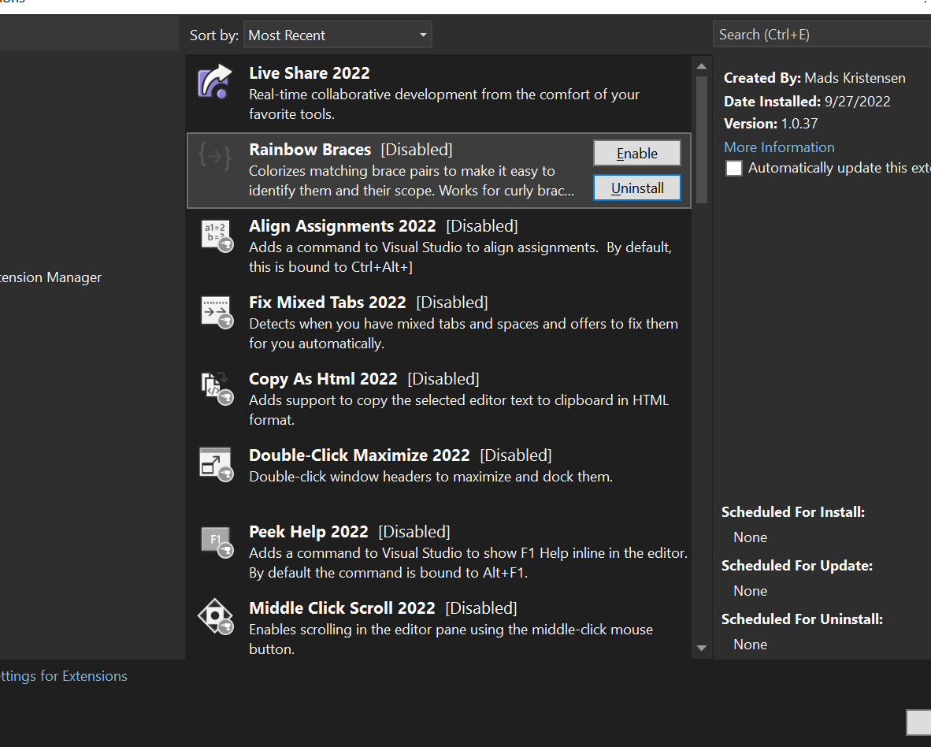Click the Search (Ctrl+E) field
This screenshot has height=747, width=931.
click(822, 35)
